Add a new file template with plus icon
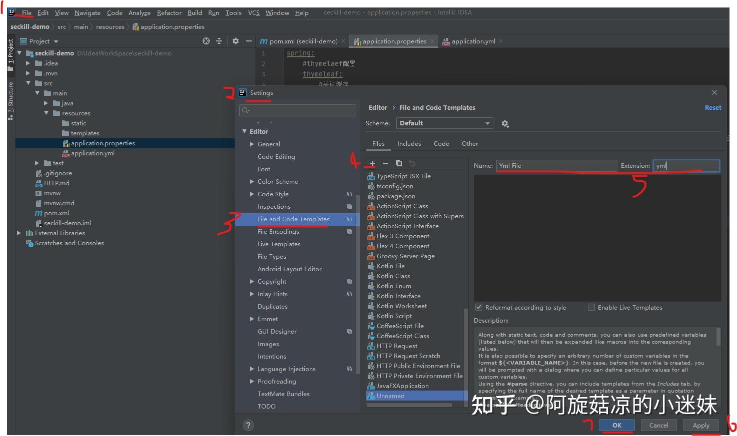Image resolution: width=737 pixels, height=436 pixels. (x=372, y=163)
